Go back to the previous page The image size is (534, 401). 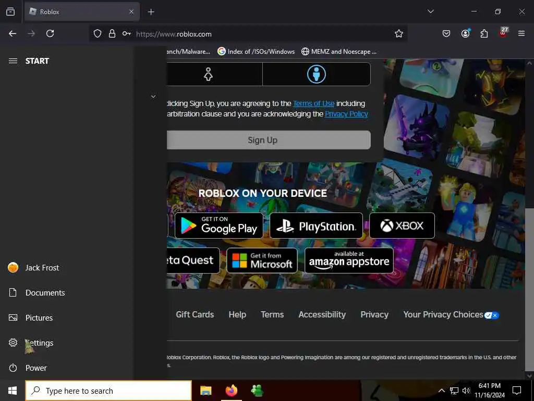pos(13,33)
